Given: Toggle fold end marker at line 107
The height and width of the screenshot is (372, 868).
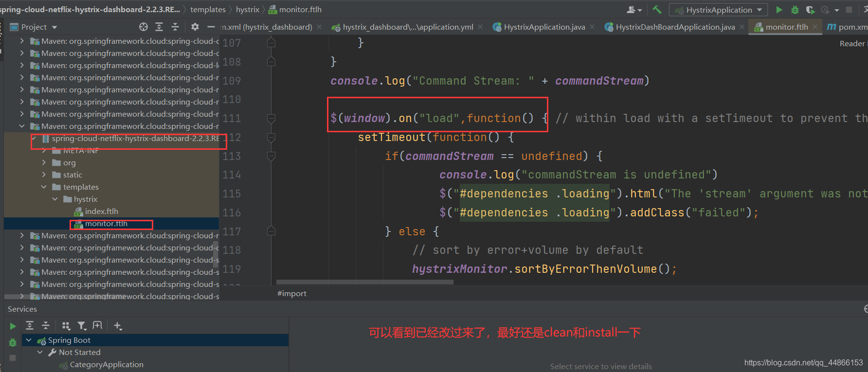Looking at the screenshot, I should click(271, 43).
